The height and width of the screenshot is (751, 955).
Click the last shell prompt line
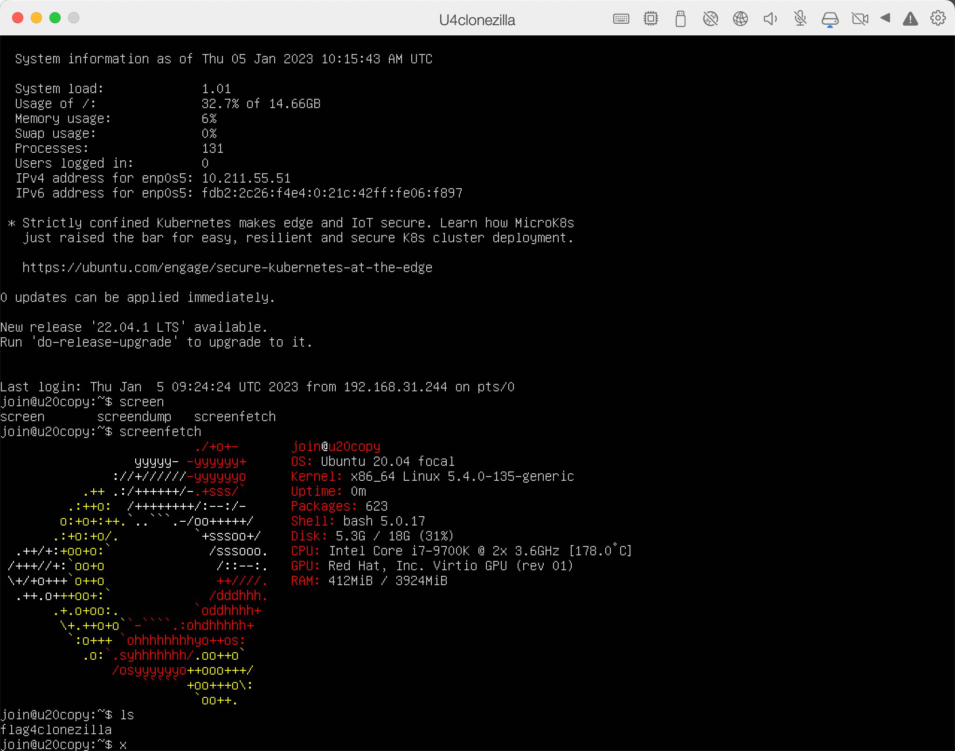click(x=63, y=744)
